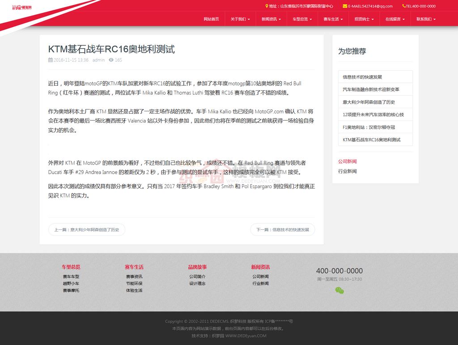458x345 pixels.
Task: Expand the 在线留言 dropdown menu
Action: click(395, 19)
